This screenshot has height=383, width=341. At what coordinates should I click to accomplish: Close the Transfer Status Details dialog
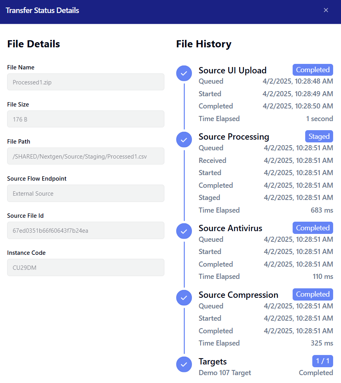coord(326,10)
